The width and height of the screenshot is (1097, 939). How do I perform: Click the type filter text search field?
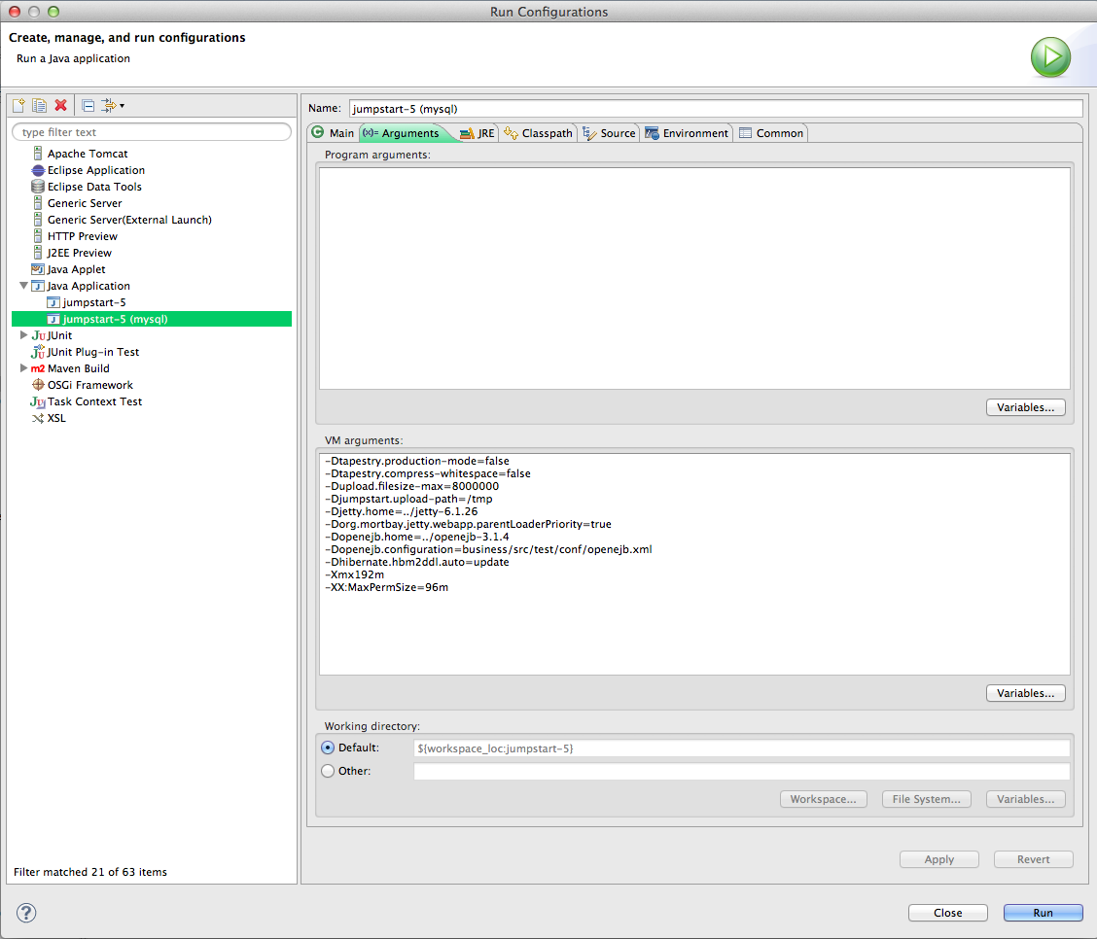coord(152,132)
